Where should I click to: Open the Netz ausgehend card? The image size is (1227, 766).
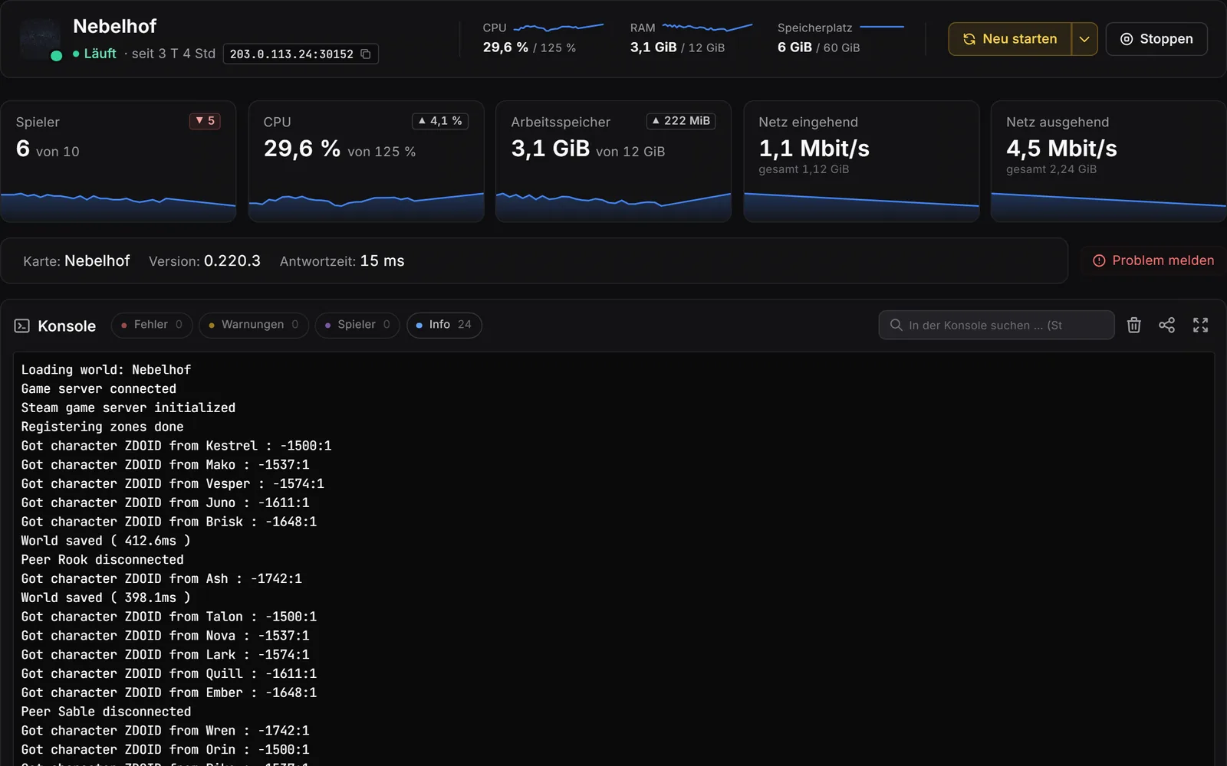(x=1109, y=162)
